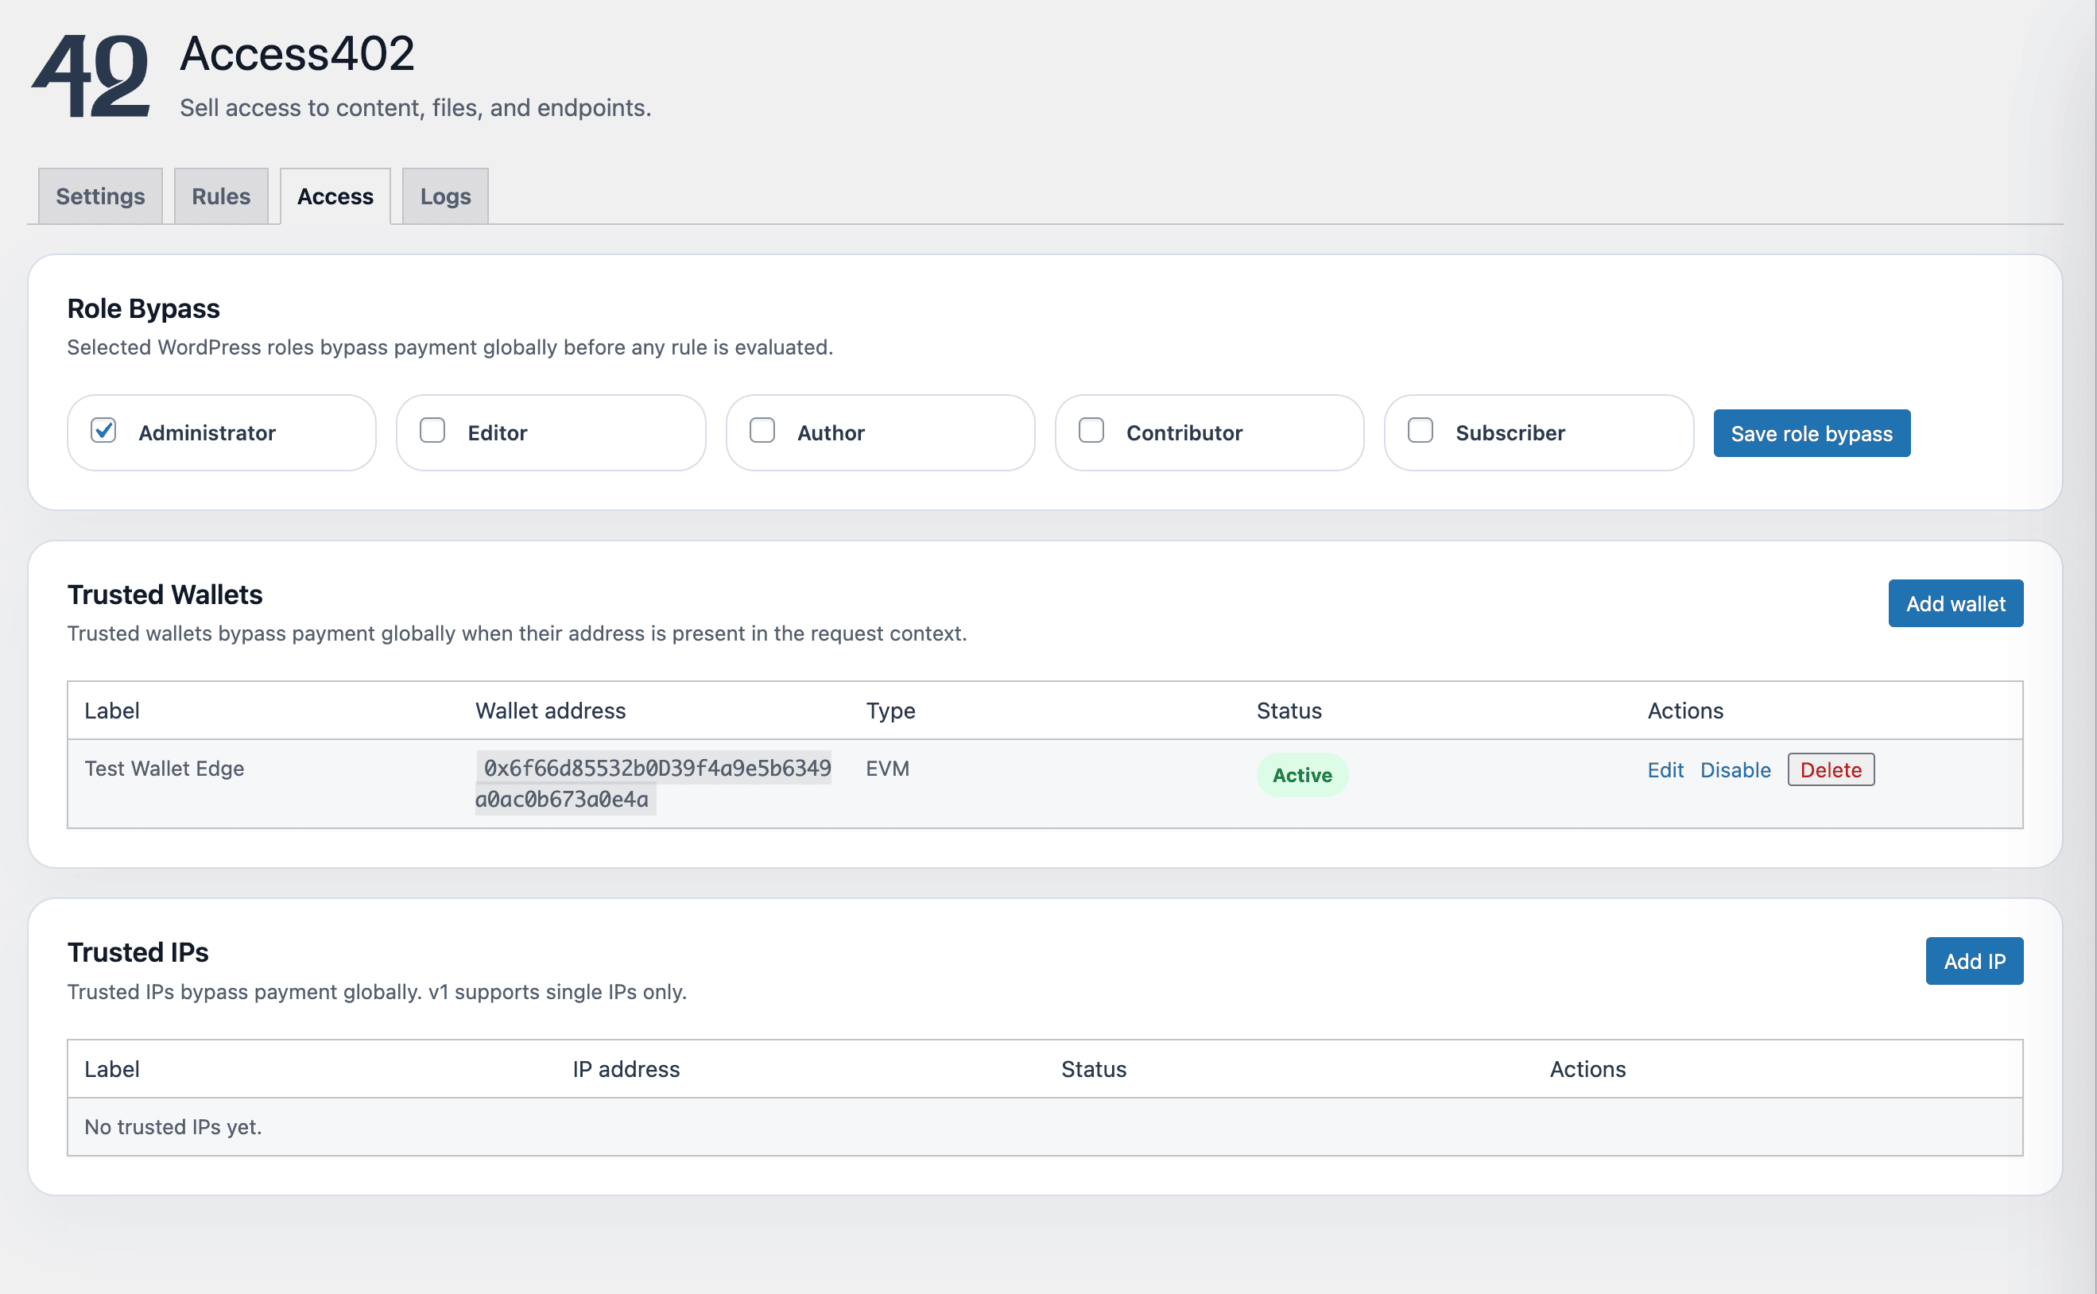Select the Access tab
Screen dimensions: 2097x1294
pyautogui.click(x=335, y=196)
